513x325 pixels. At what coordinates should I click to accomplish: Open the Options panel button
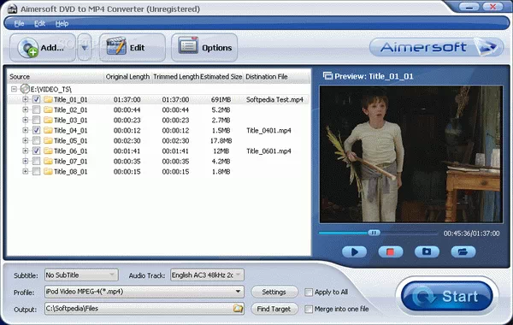click(204, 48)
